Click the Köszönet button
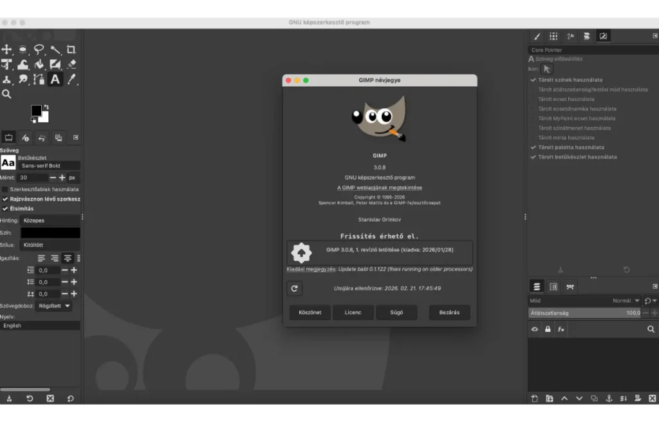Image resolution: width=659 pixels, height=422 pixels. (310, 312)
